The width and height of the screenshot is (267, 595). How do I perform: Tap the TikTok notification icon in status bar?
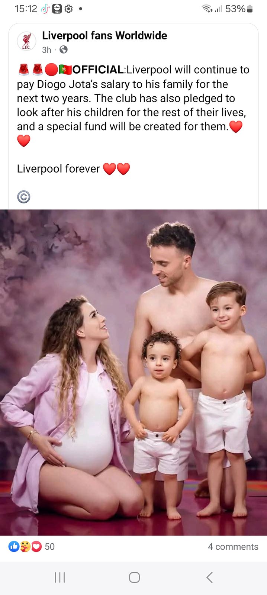(x=45, y=9)
